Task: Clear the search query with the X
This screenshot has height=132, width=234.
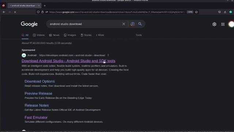Action: point(124,24)
